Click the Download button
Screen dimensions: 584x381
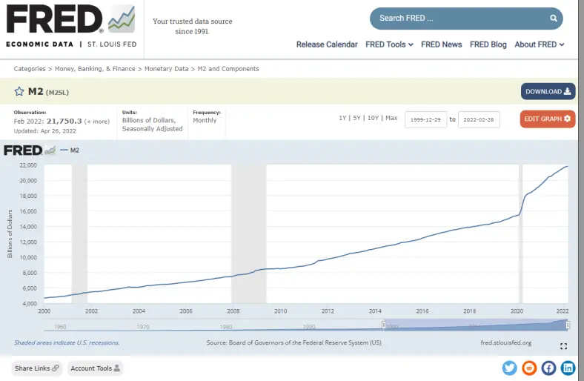point(548,91)
